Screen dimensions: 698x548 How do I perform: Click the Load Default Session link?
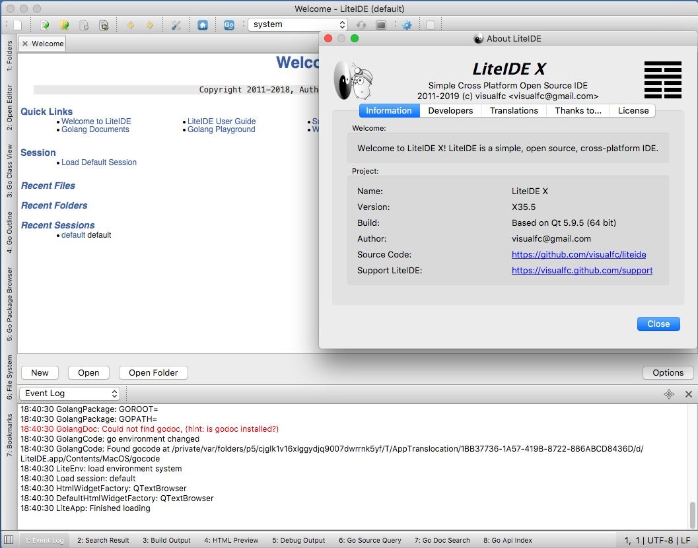[99, 162]
